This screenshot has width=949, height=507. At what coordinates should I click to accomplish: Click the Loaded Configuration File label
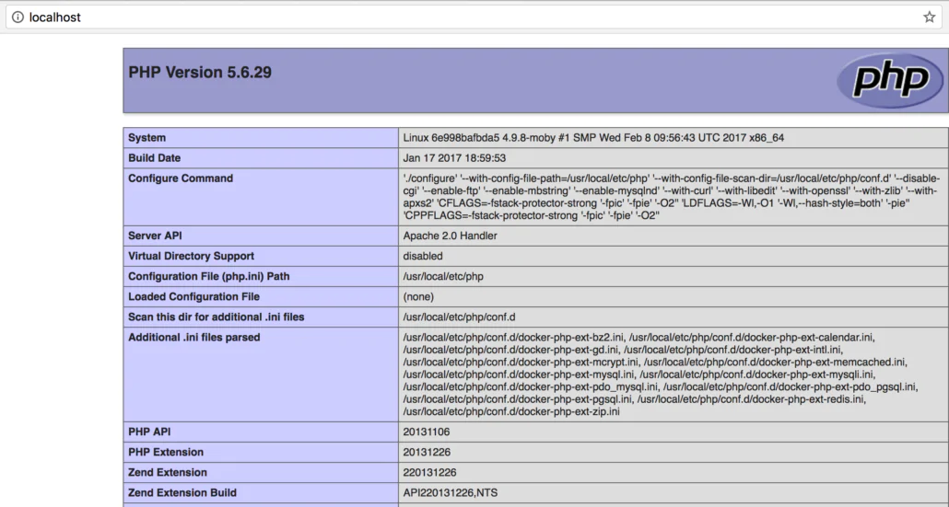[193, 296]
